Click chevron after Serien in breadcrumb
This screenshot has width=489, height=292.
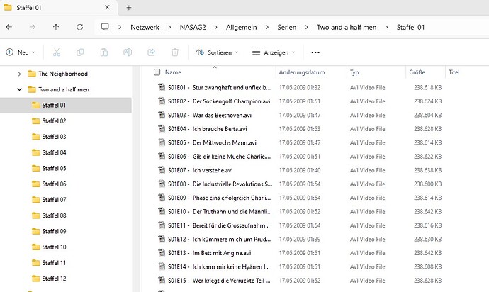pos(306,27)
